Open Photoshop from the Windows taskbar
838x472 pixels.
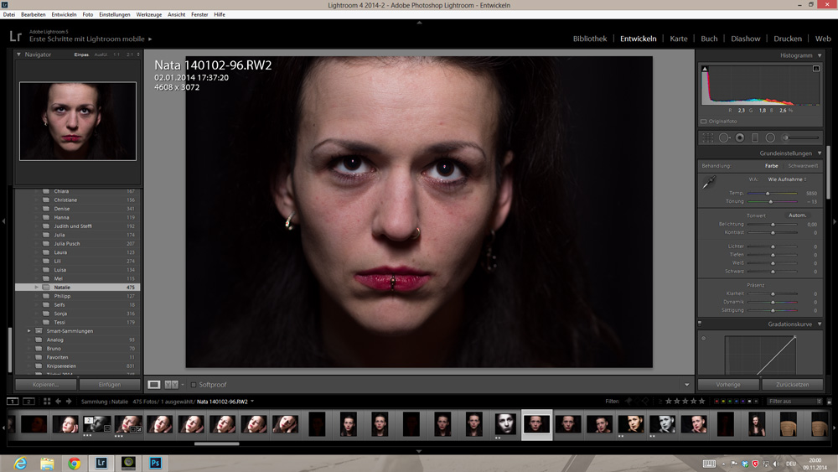(x=155, y=462)
